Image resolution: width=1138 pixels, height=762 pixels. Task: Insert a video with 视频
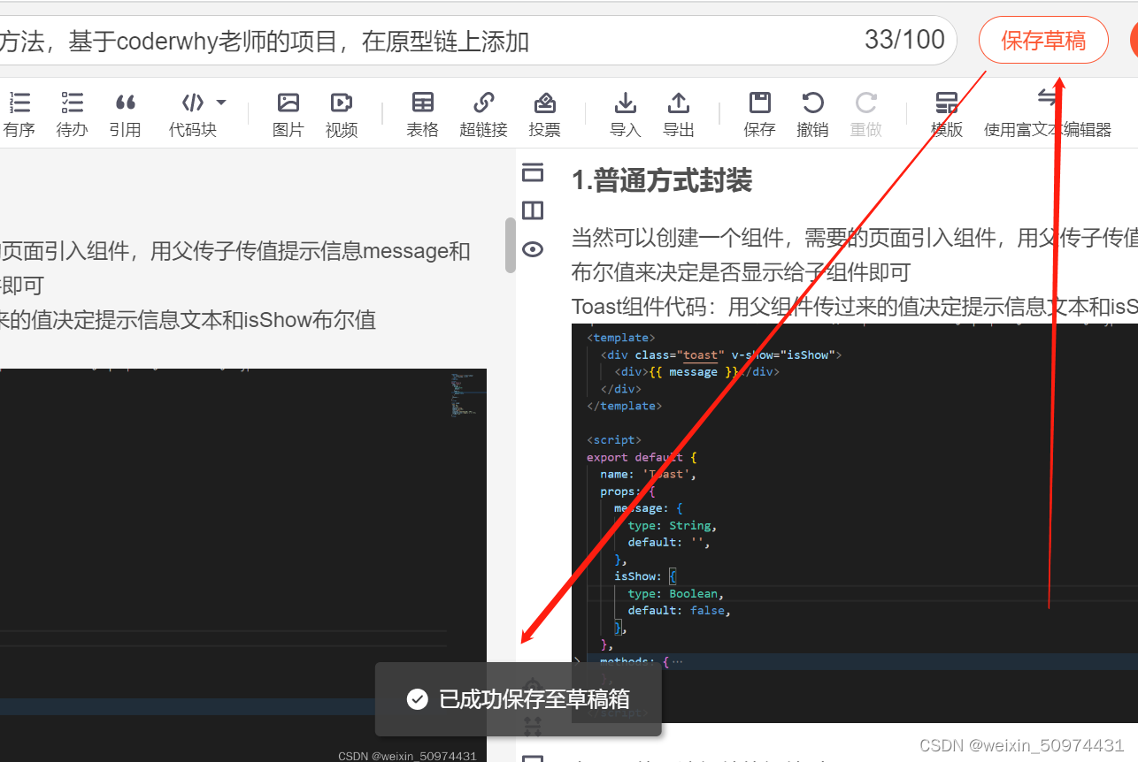pos(341,114)
